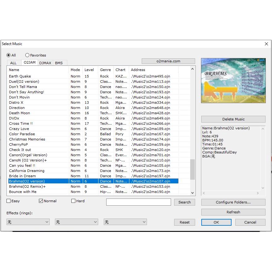Switch to the ALL tab
Image resolution: width=272 pixels, height=272 pixels.
point(14,63)
